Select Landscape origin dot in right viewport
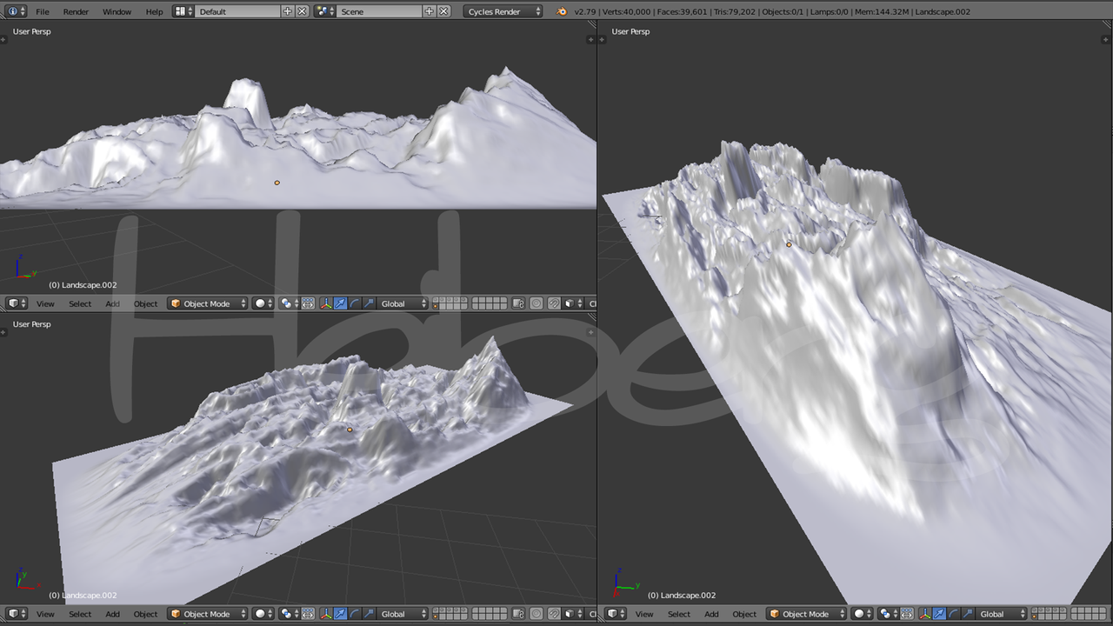The height and width of the screenshot is (626, 1113). (x=789, y=244)
